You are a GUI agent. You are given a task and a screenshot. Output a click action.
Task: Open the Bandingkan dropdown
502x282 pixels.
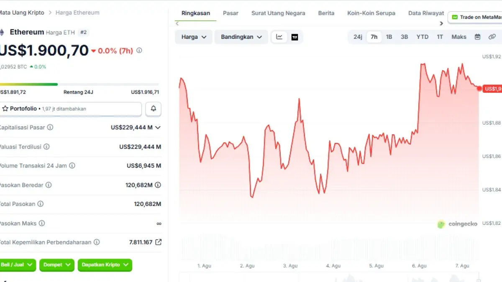pos(241,37)
